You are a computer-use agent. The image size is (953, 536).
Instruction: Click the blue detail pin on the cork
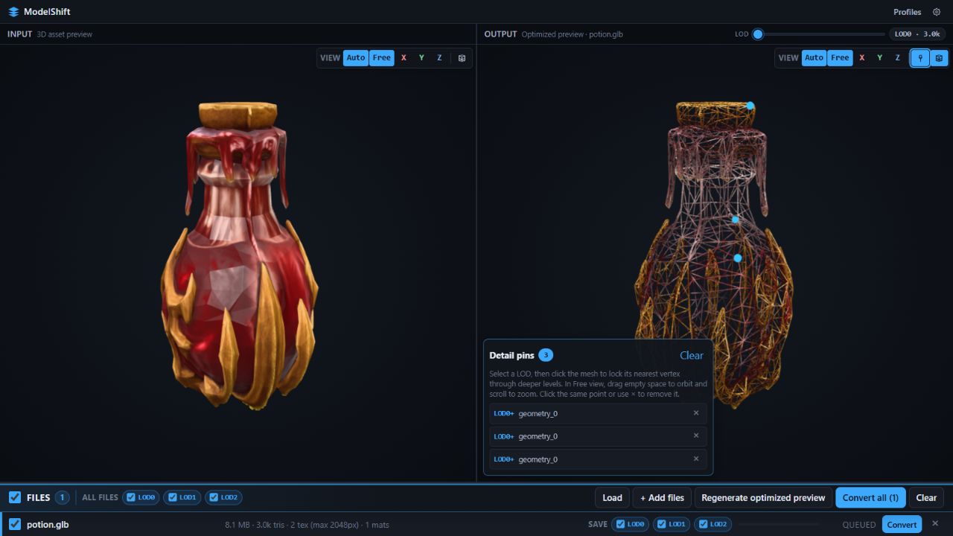click(750, 106)
